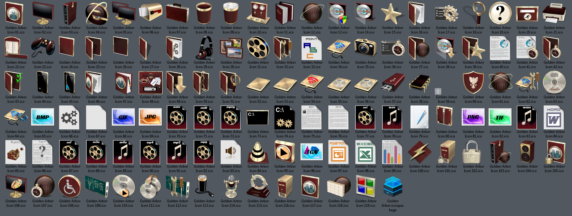Image resolution: width=572 pixels, height=216 pixels.
Task: Select the wav audio file Icon 78.ico
Action: 393,117
